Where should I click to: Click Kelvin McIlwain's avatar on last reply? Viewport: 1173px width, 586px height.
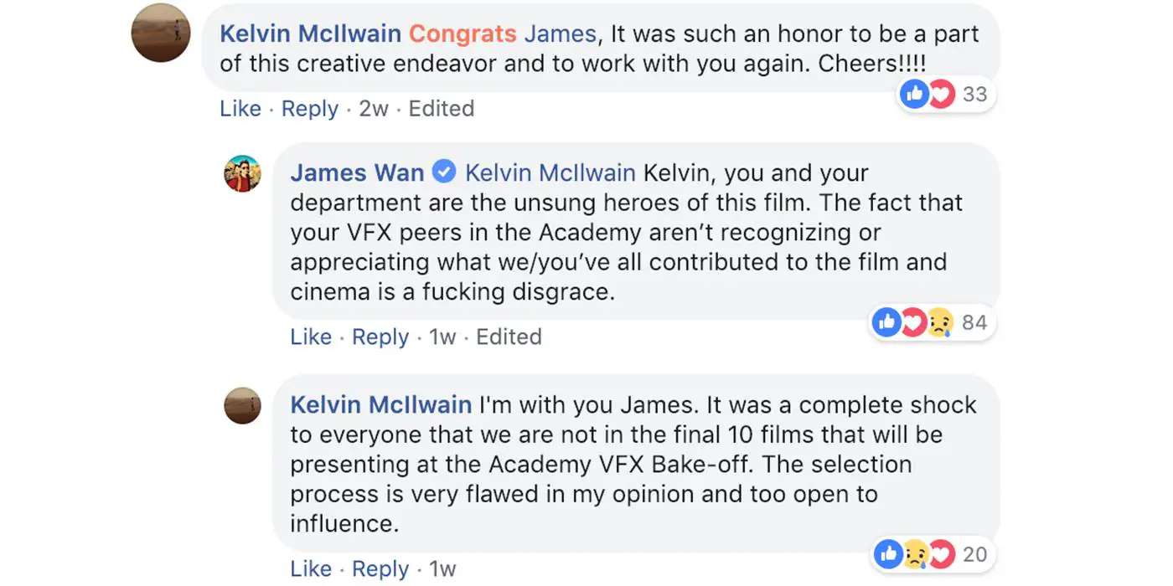pos(243,405)
